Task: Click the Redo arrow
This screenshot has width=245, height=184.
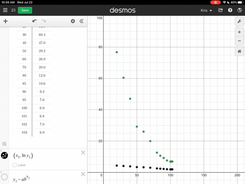Action: click(44, 21)
